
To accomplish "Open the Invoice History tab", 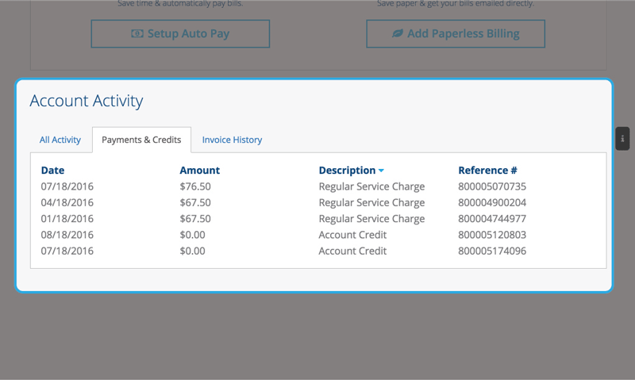I will [232, 140].
